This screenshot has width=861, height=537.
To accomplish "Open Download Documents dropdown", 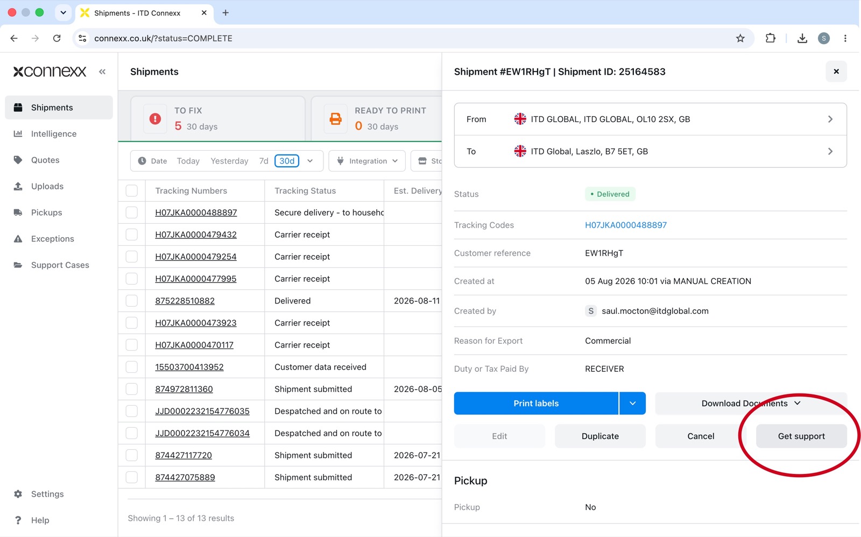I will click(751, 404).
